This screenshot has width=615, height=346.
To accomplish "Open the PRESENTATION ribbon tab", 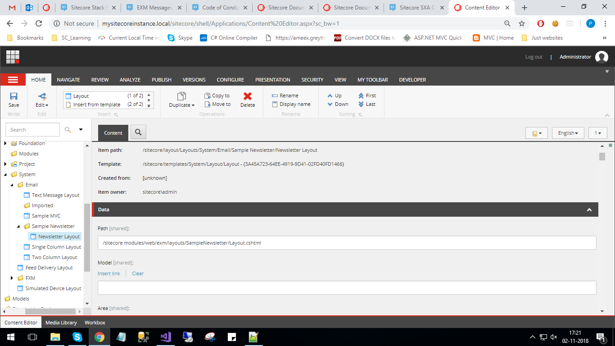I will click(273, 80).
